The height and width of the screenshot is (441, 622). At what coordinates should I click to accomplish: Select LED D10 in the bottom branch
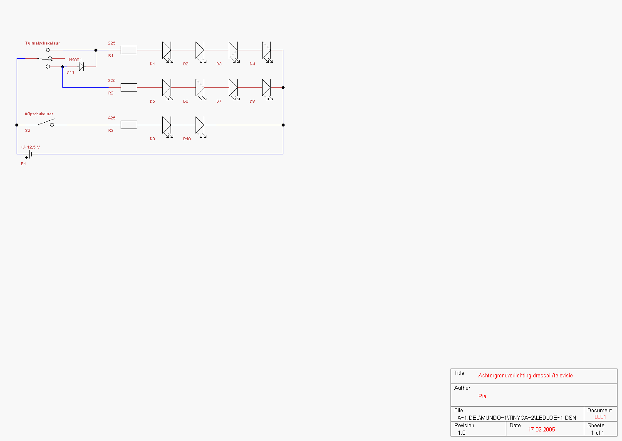[200, 125]
